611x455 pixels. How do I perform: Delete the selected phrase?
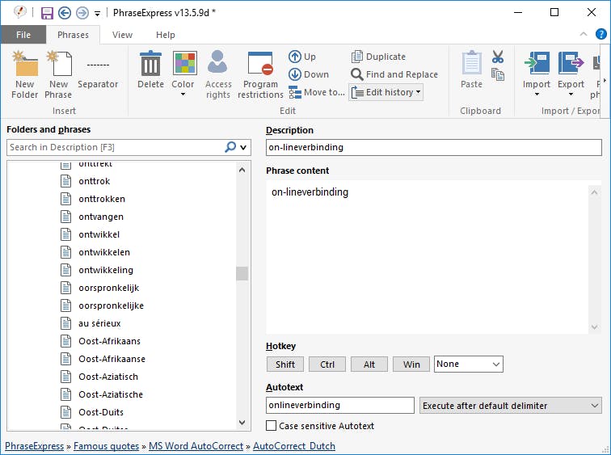[x=150, y=70]
